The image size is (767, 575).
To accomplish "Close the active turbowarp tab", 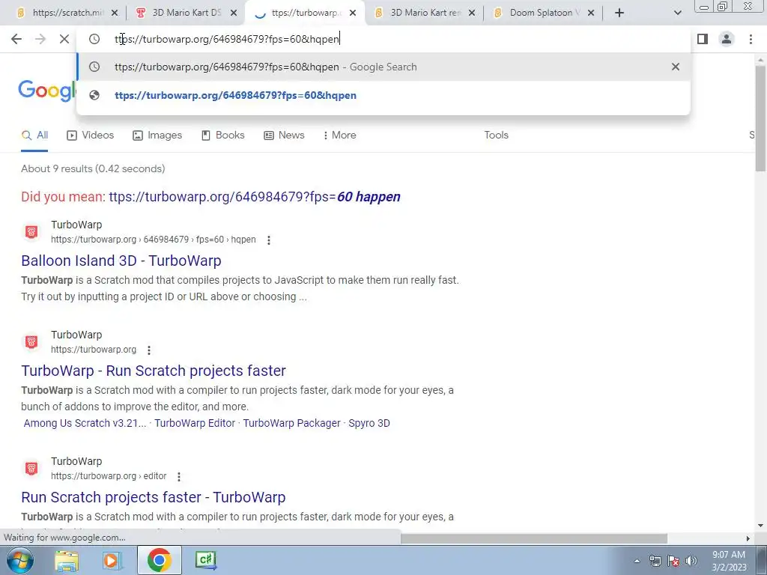I will click(353, 13).
